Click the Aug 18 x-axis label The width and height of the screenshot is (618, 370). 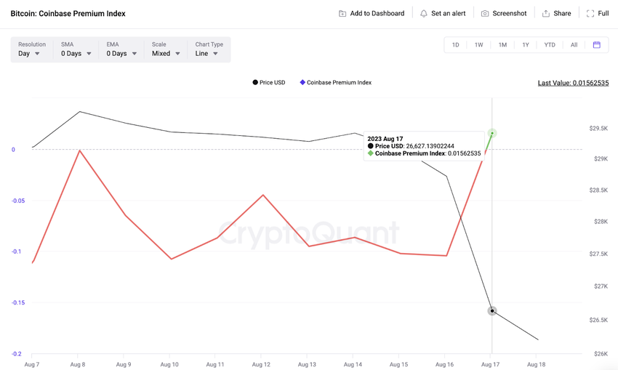tap(537, 364)
